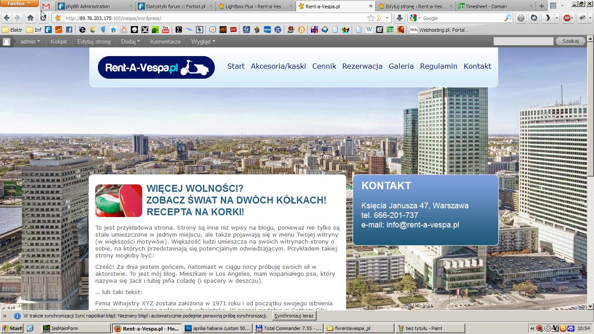
Task: Click the magnifier search icon
Action: [508, 18]
